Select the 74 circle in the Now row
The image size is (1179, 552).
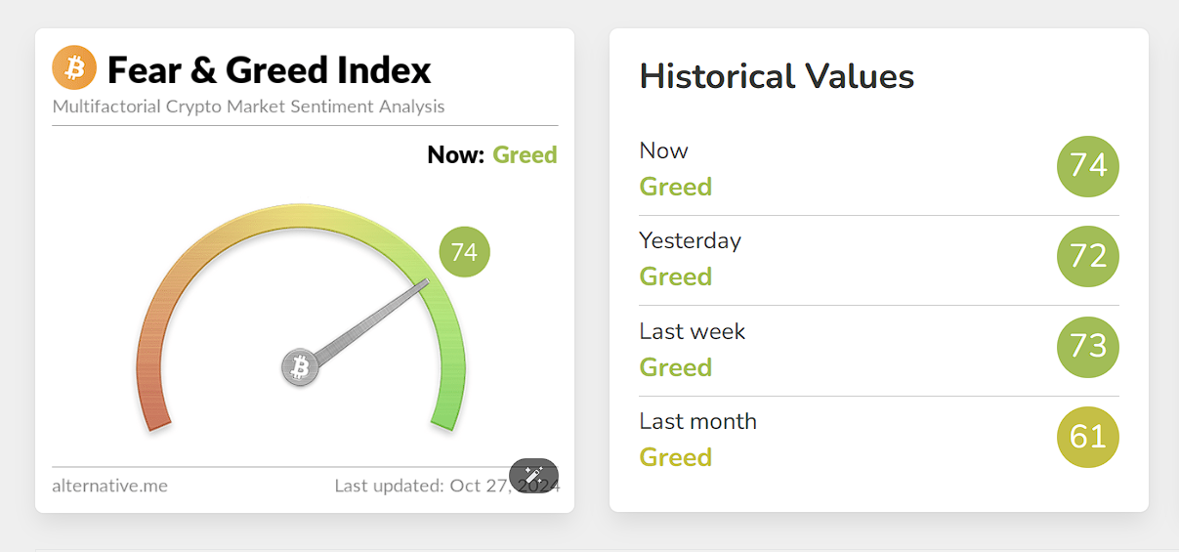[1087, 166]
